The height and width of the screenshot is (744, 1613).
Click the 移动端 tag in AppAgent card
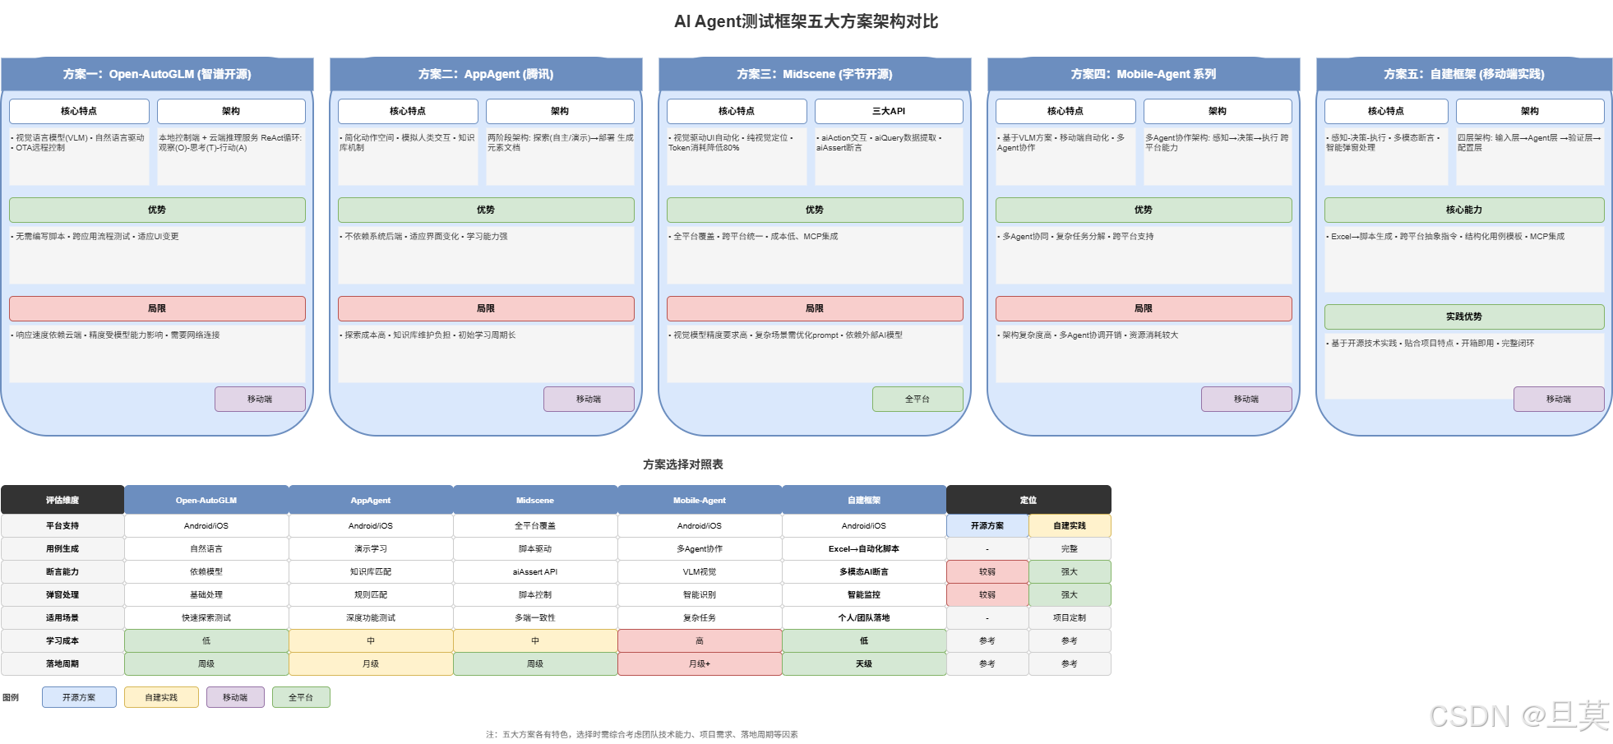pos(589,399)
